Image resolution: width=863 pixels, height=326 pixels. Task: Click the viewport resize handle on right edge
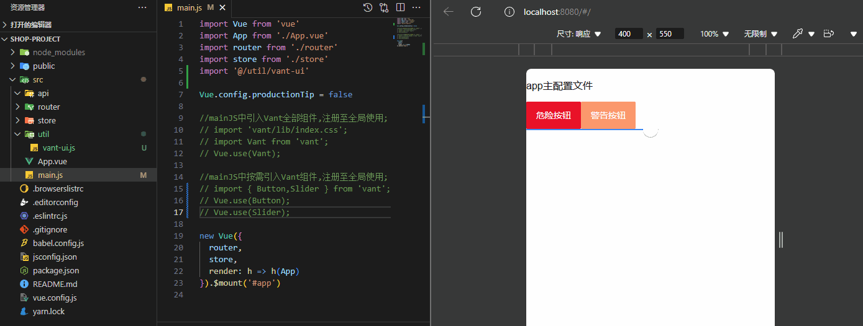click(x=781, y=240)
